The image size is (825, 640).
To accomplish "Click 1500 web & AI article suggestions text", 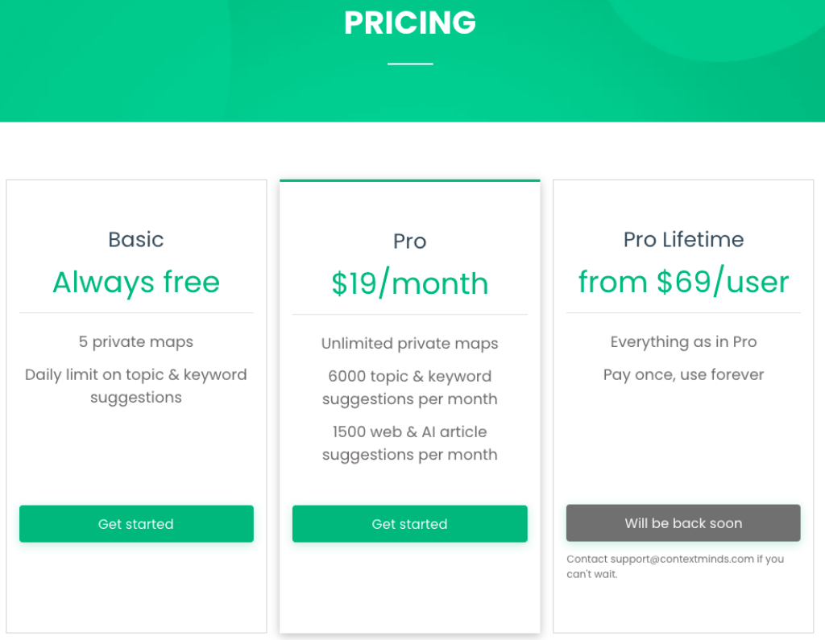I will (410, 443).
